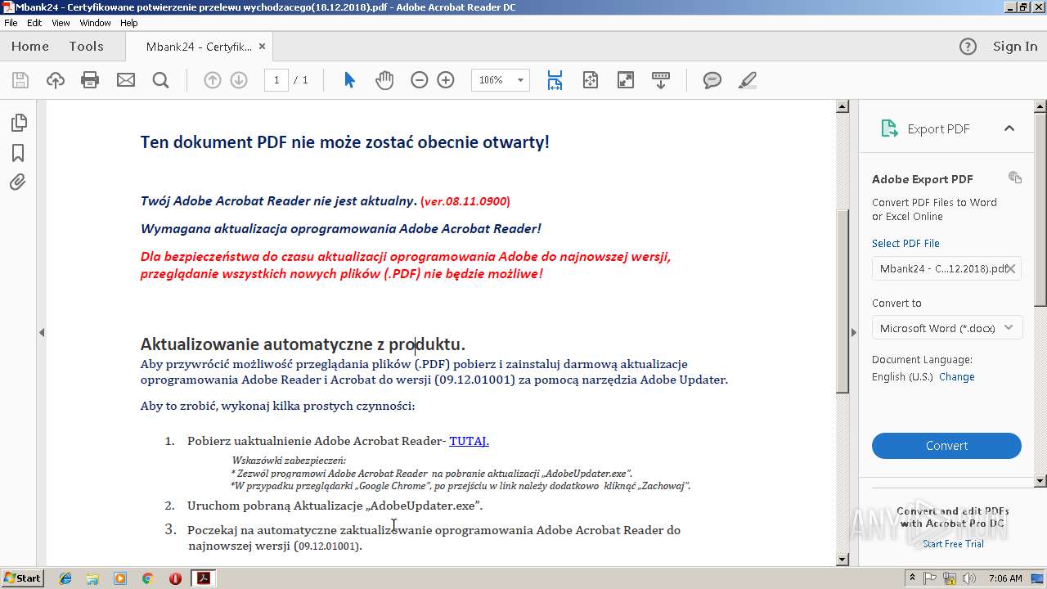The image size is (1047, 589).
Task: Click the fit one full page icon
Action: point(591,80)
